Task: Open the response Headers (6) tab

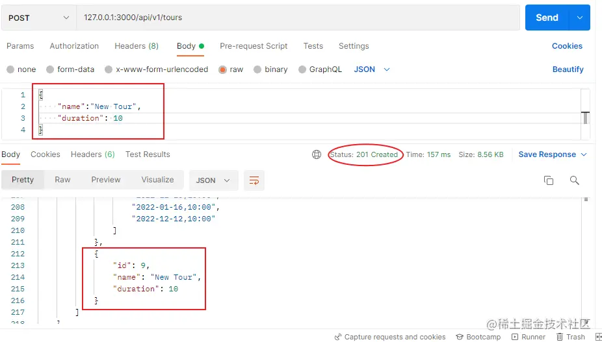Action: tap(92, 154)
